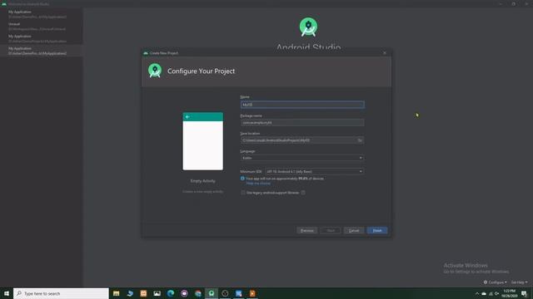This screenshot has width=533, height=299.
Task: Click the Cancel button
Action: [x=354, y=231]
